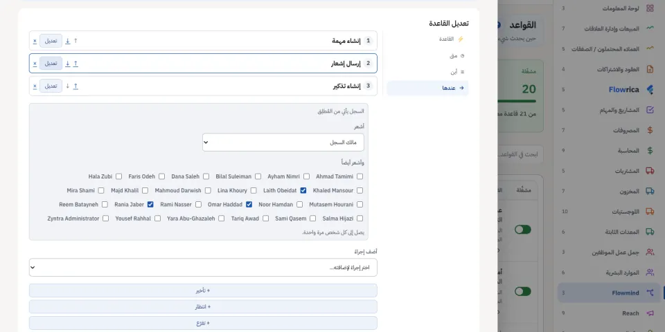This screenshot has height=332, width=665.
Task: Untick the Omar Haddad checkbox
Action: point(249,204)
